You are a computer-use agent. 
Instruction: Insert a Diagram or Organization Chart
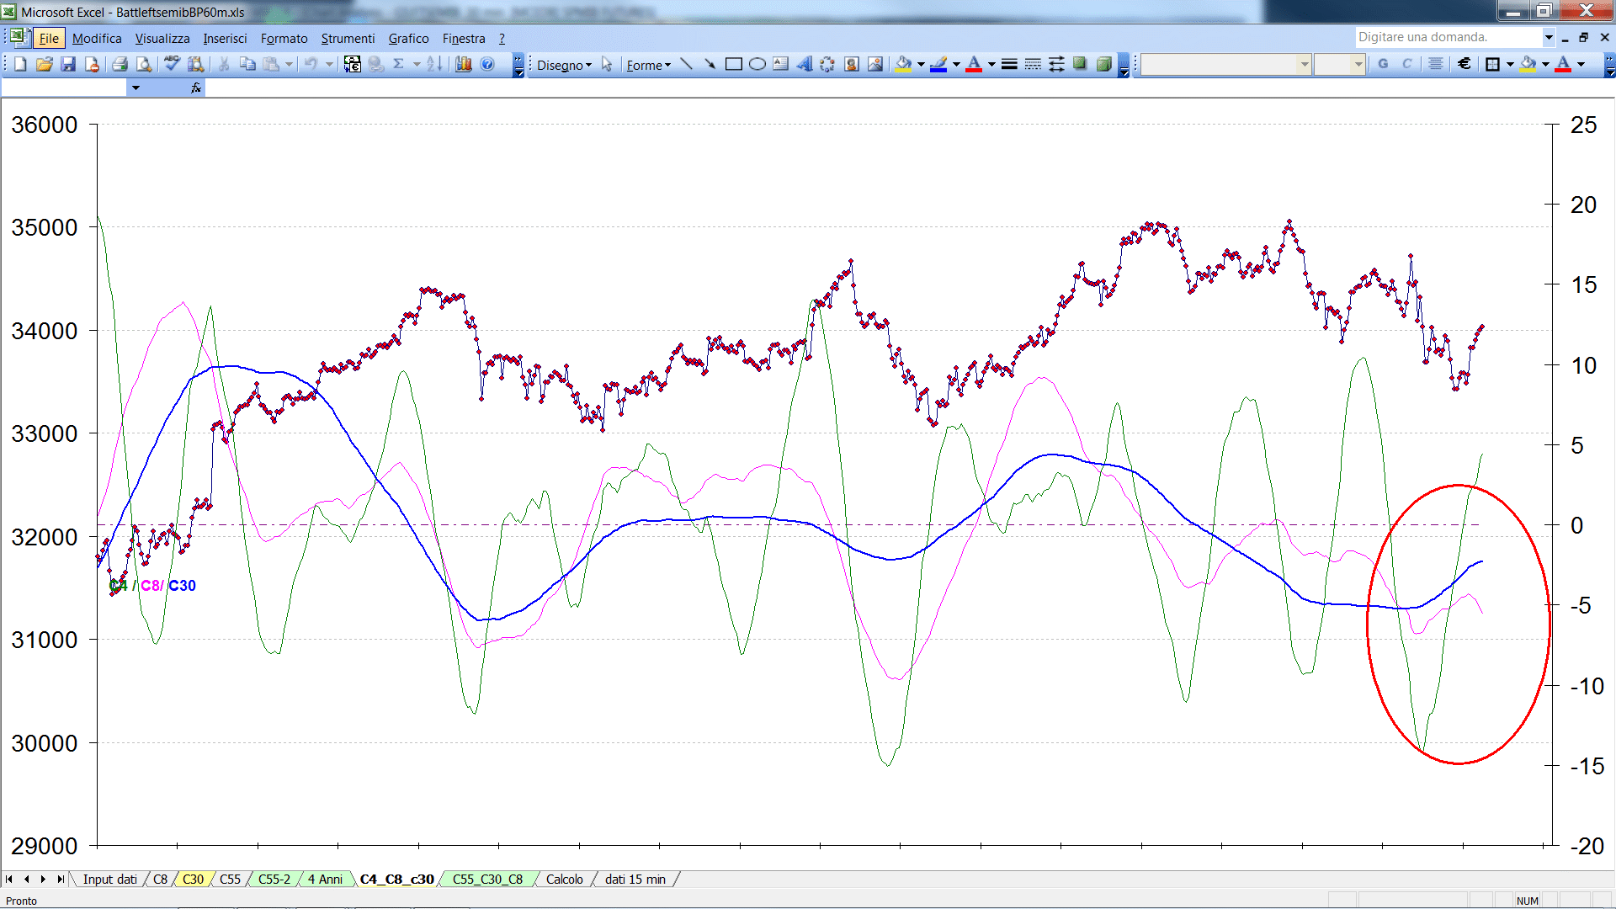827,64
